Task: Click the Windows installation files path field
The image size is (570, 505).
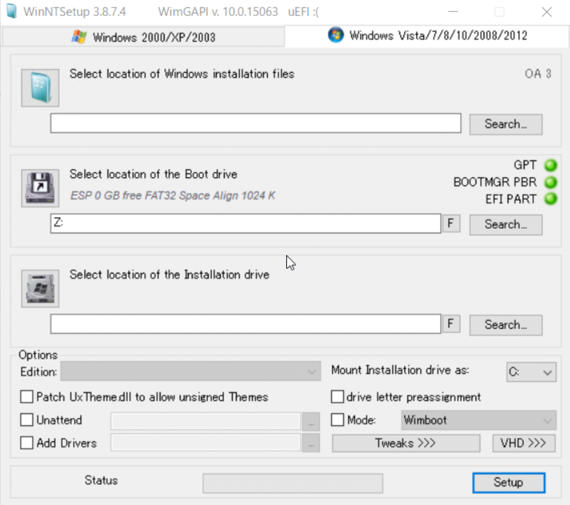Action: tap(255, 123)
